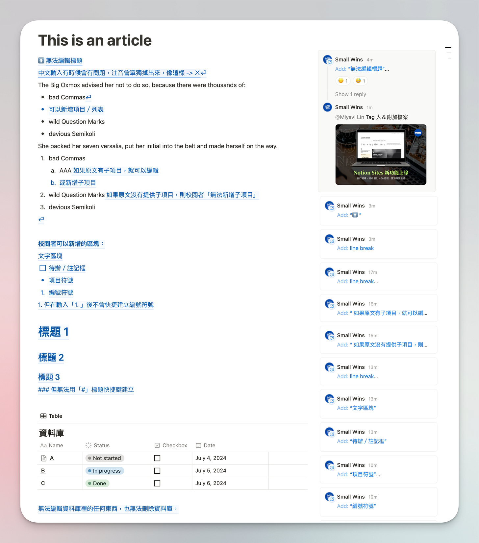Click the Date column calendar icon

pyautogui.click(x=198, y=445)
